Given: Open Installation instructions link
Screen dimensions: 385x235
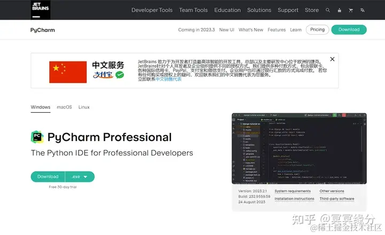Looking at the screenshot, I should point(295,199).
